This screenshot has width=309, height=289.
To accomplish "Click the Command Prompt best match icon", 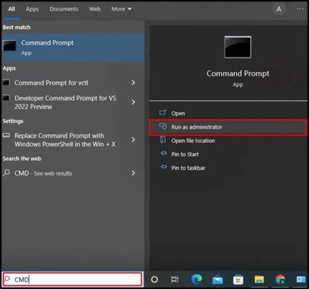I will [x=9, y=46].
